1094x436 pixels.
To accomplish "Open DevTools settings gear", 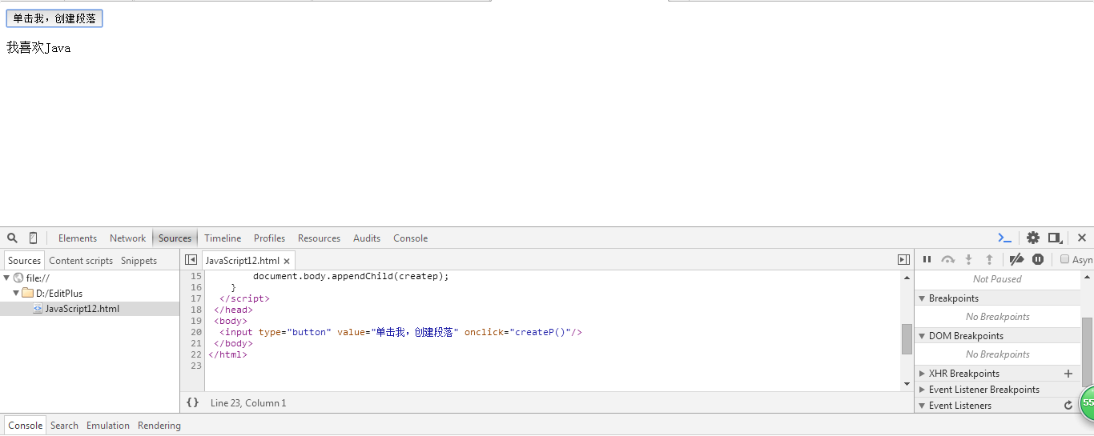I will tap(1033, 238).
